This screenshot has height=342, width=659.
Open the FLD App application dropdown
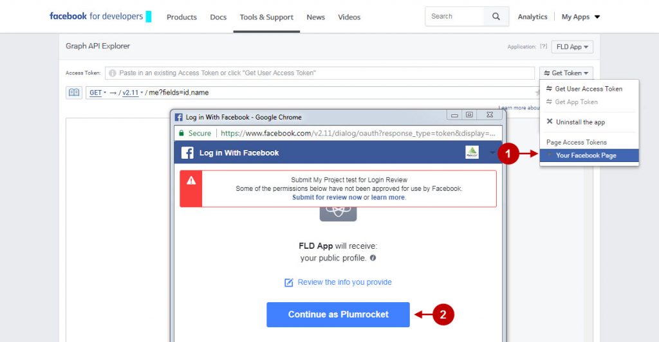(572, 46)
